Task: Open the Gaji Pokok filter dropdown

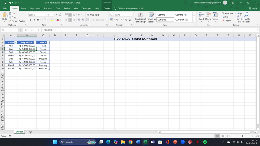Action: click(35, 42)
